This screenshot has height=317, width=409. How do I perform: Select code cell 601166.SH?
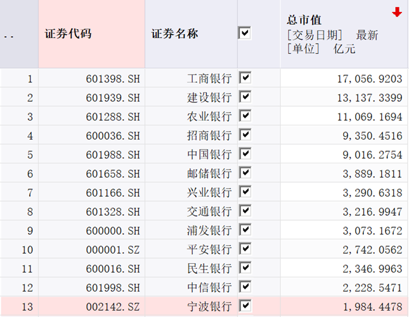point(91,192)
